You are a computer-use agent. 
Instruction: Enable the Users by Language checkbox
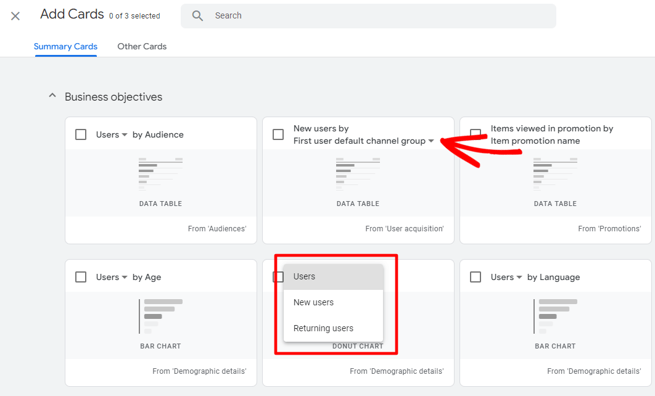(x=475, y=277)
